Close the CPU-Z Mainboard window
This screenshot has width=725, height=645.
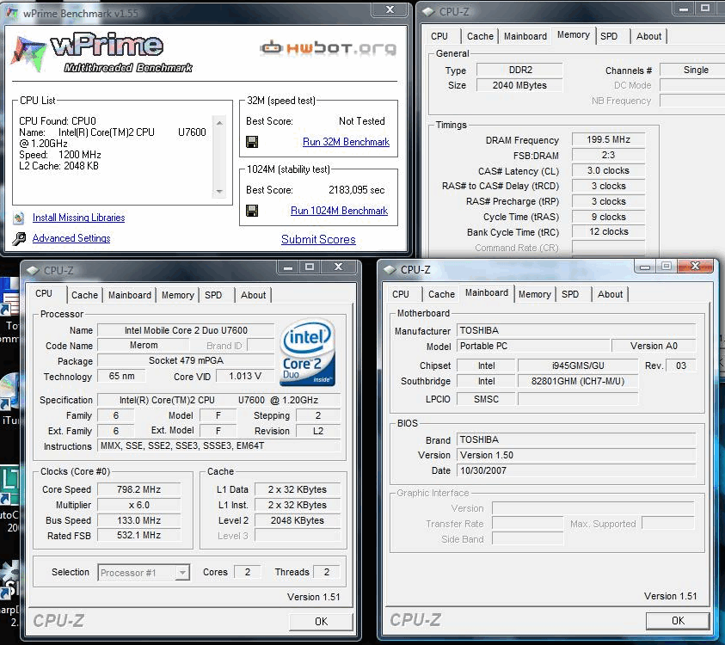click(695, 266)
